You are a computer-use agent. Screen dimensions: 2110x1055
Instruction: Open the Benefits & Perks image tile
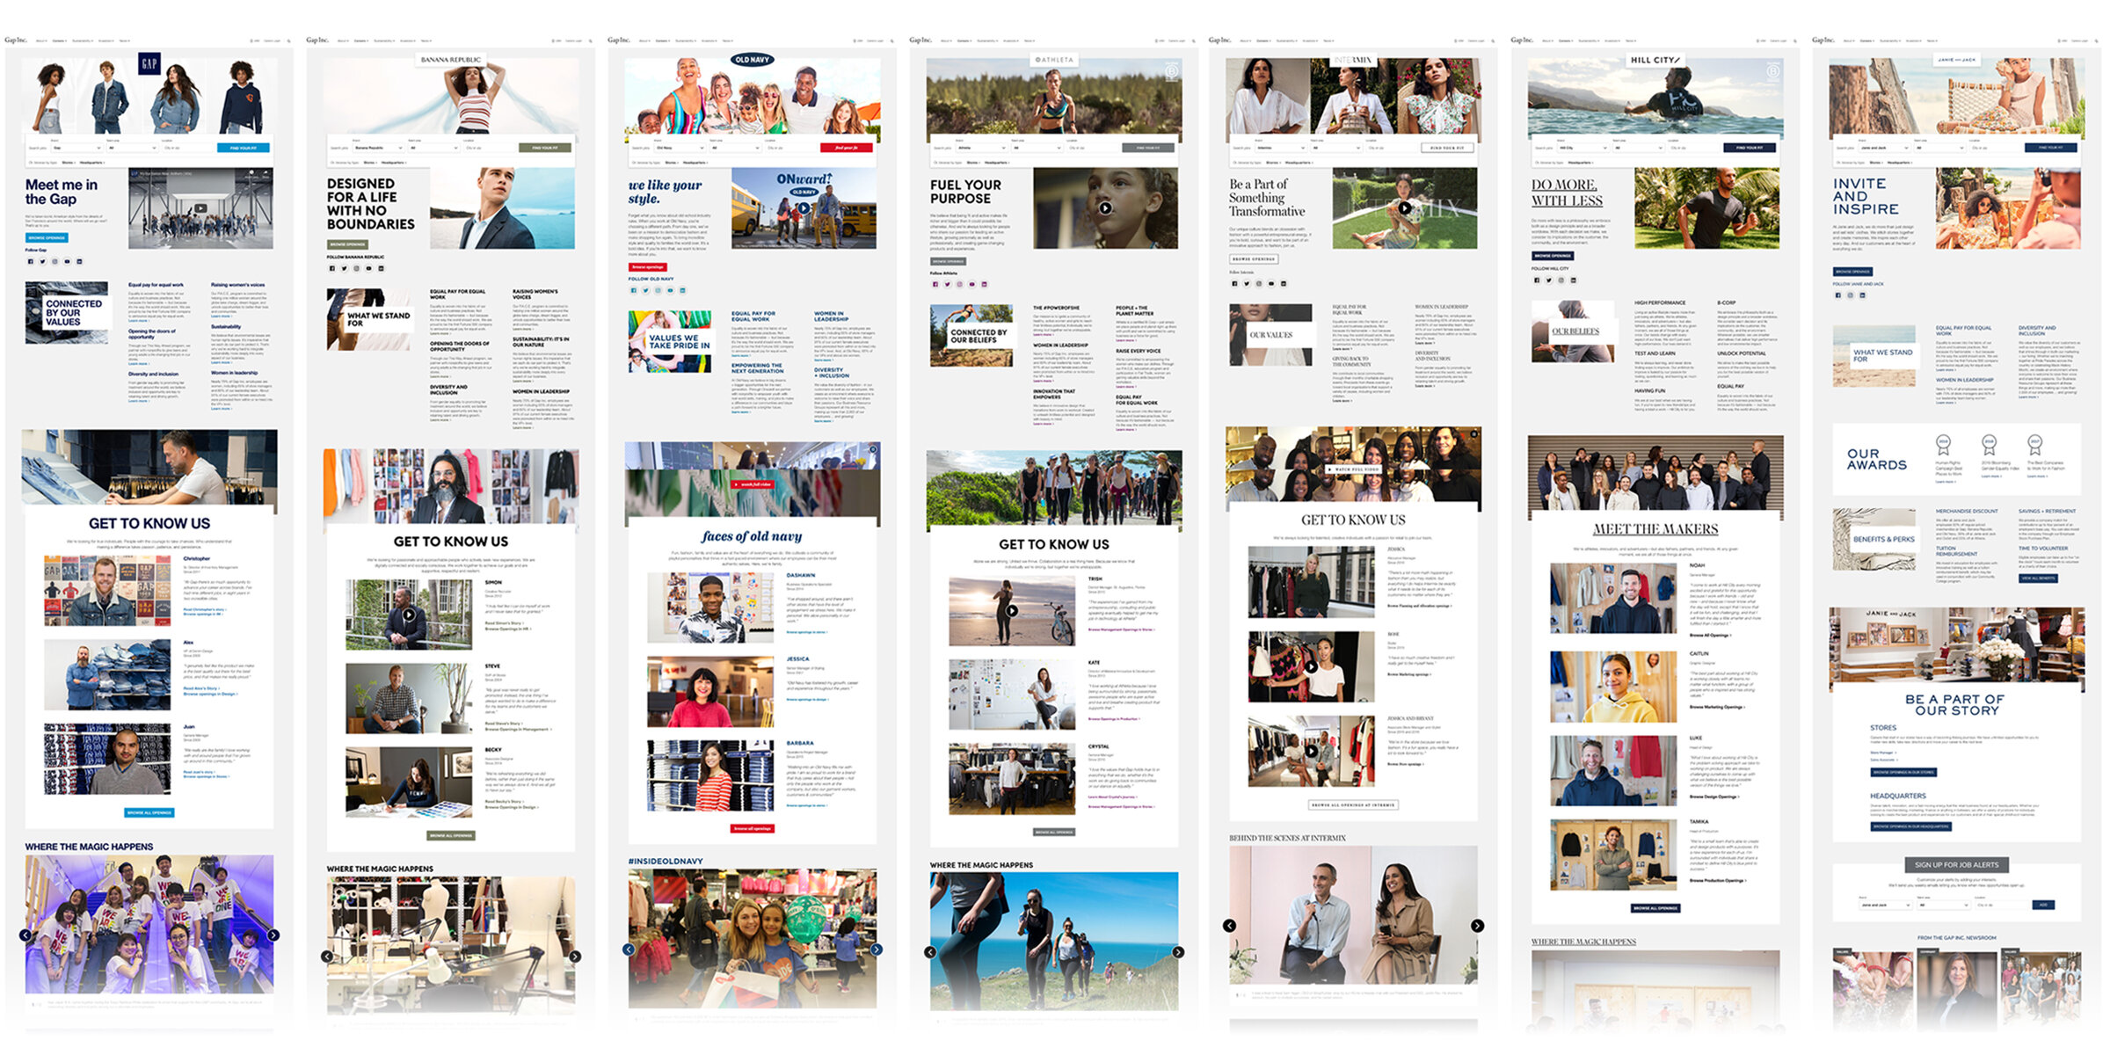pos(1874,539)
